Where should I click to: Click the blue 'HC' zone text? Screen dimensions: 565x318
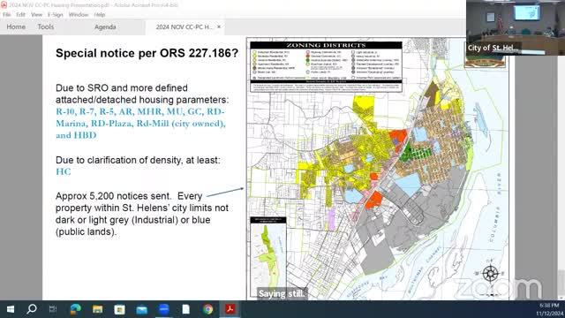(x=64, y=171)
